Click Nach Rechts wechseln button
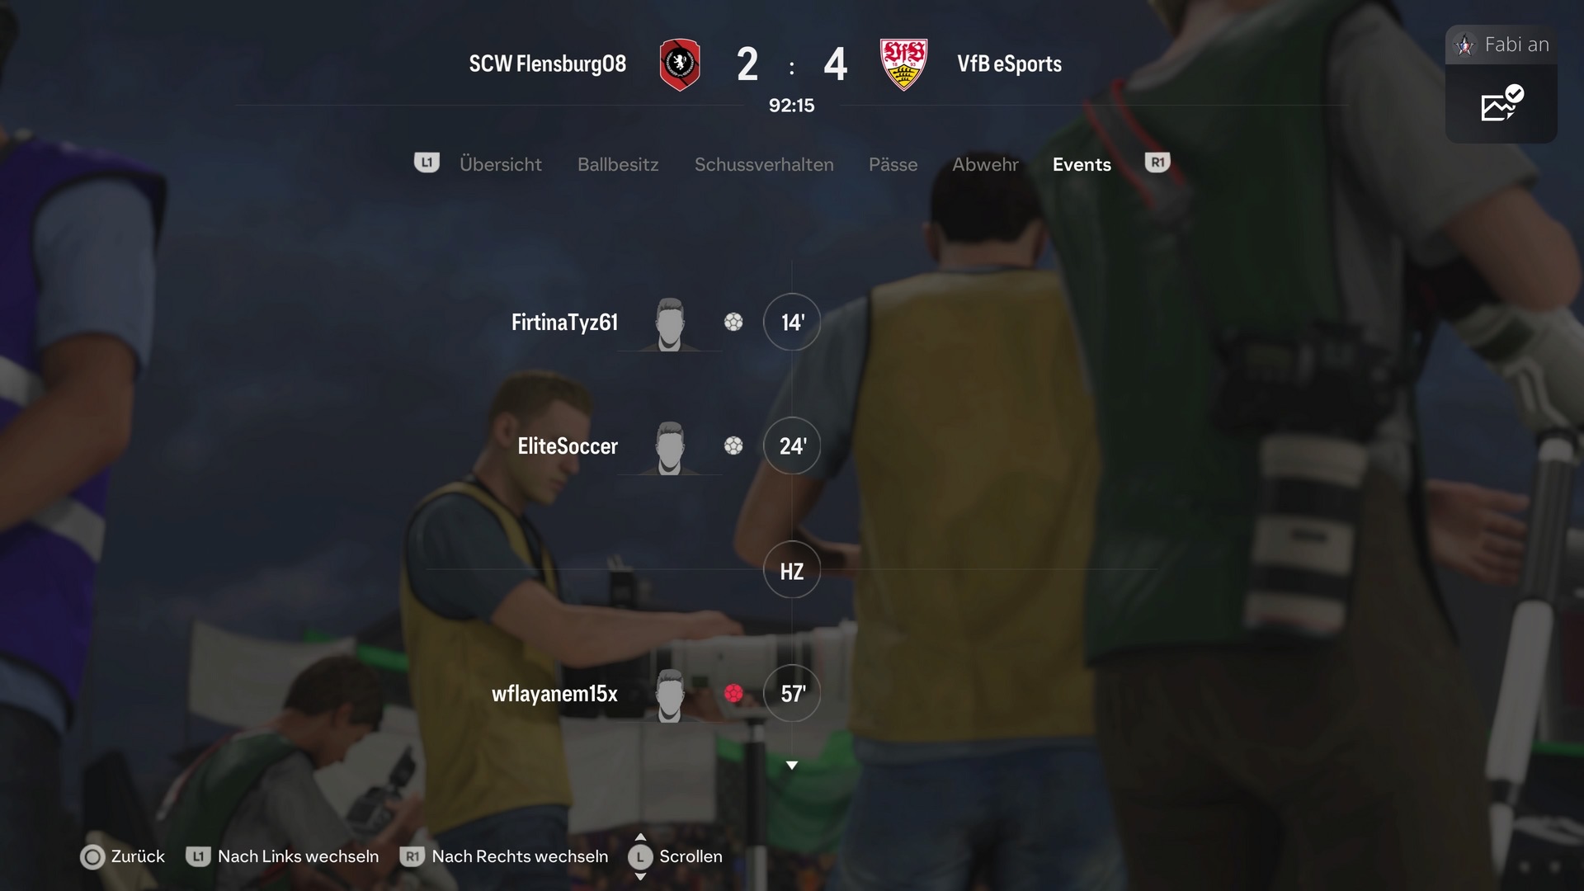 pyautogui.click(x=504, y=856)
